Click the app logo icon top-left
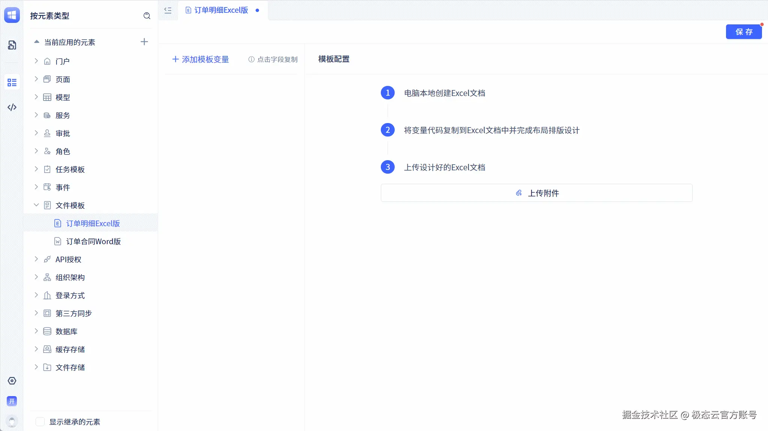768x431 pixels. click(12, 15)
